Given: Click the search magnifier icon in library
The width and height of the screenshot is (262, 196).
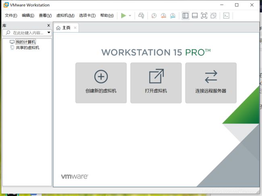Looking at the screenshot, I should (8, 33).
